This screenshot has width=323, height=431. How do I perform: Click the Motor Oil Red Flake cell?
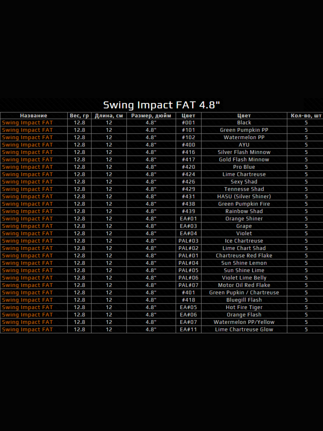tap(244, 285)
